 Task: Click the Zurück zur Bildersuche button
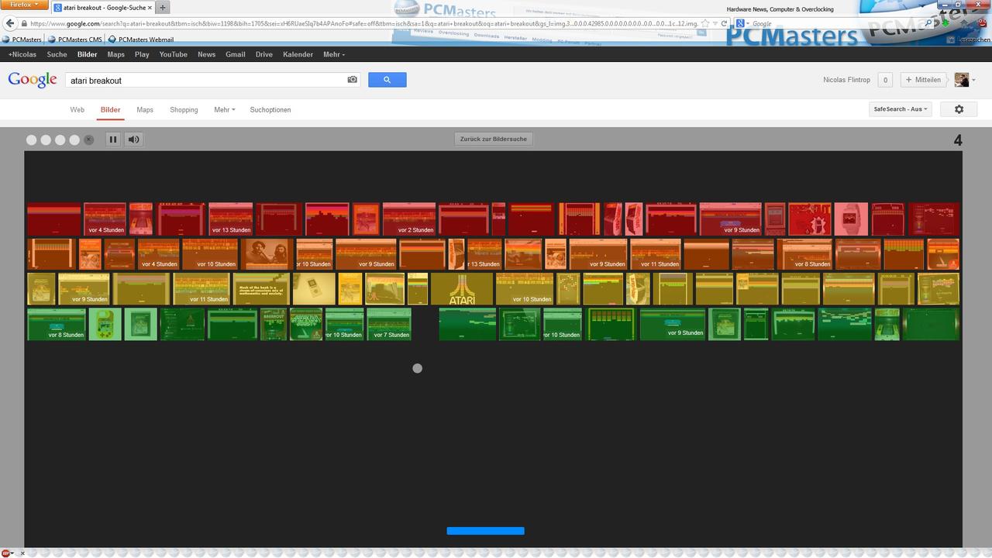(494, 139)
